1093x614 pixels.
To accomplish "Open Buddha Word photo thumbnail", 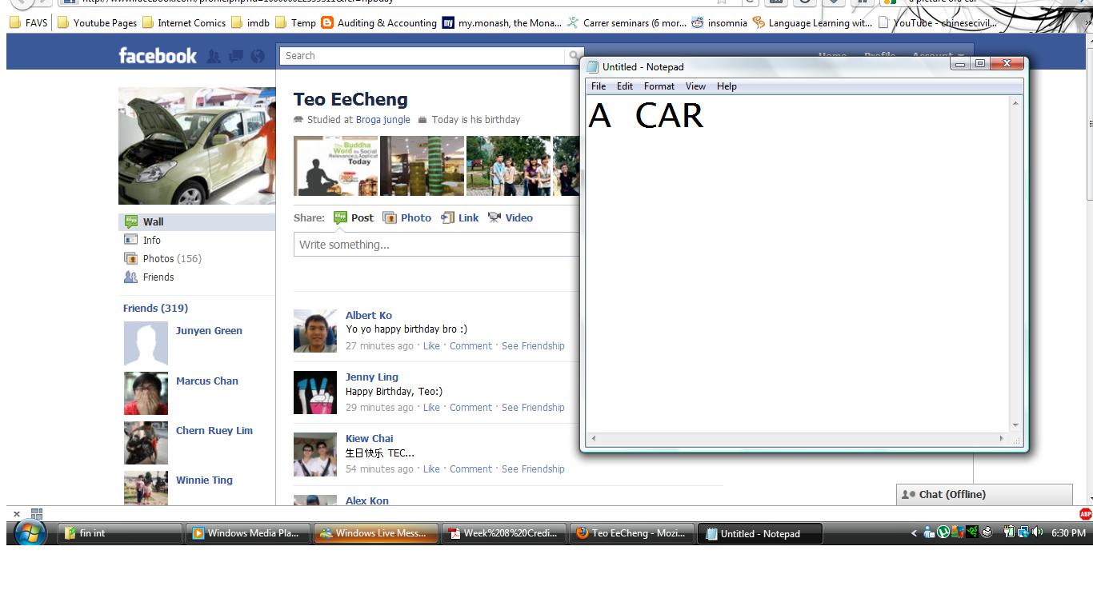I will [336, 165].
